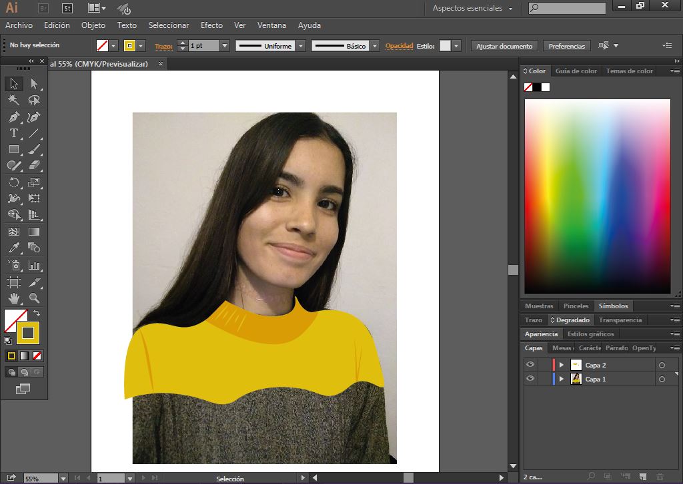Screen dimensions: 683x484
Task: Choose the Magic Wand tool
Action: (x=14, y=100)
